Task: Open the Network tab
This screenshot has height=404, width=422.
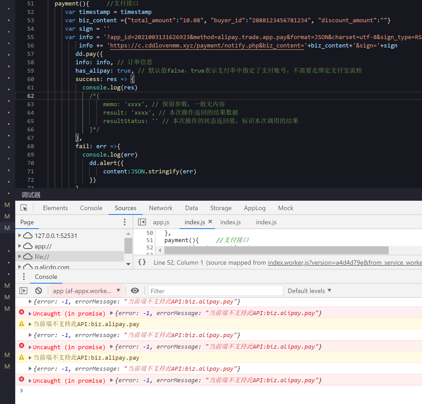Action: 161,208
